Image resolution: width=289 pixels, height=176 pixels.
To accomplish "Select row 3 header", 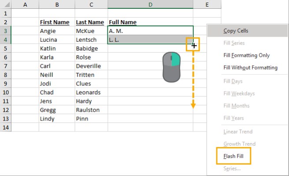I will [6, 31].
